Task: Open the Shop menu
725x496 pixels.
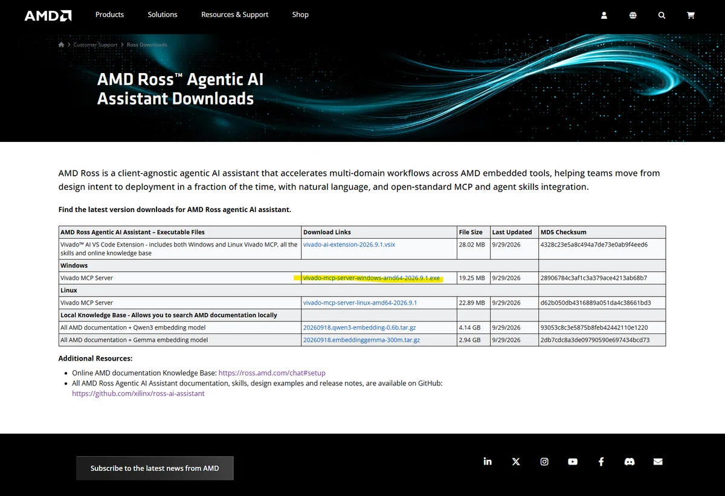Action: (x=300, y=14)
